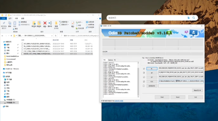The image size is (218, 121).
Task: Click Move to icon in Explorer ribbon
Action: tap(34, 23)
